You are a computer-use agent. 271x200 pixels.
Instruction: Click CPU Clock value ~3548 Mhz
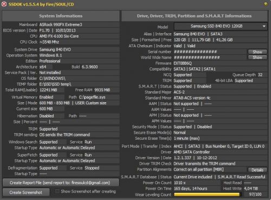[49, 42]
